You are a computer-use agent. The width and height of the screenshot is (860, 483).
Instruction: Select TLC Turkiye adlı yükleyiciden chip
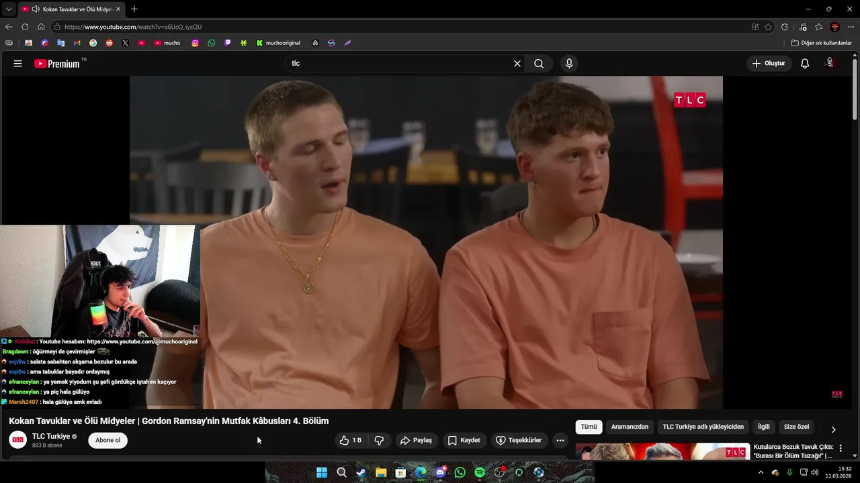click(x=703, y=427)
